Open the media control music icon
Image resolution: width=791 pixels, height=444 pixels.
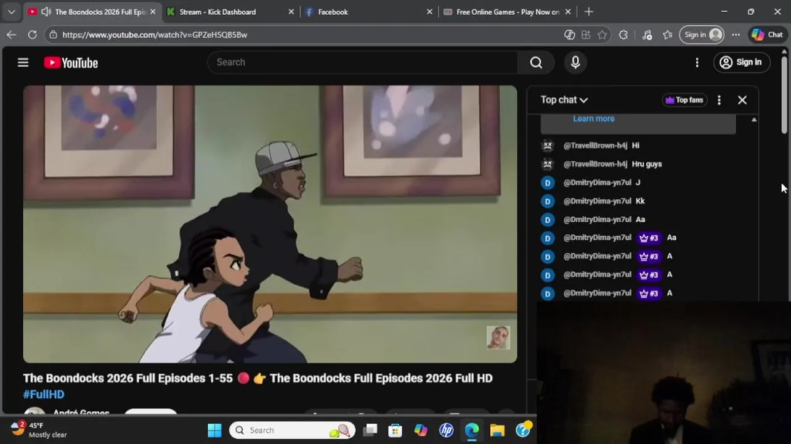647,35
